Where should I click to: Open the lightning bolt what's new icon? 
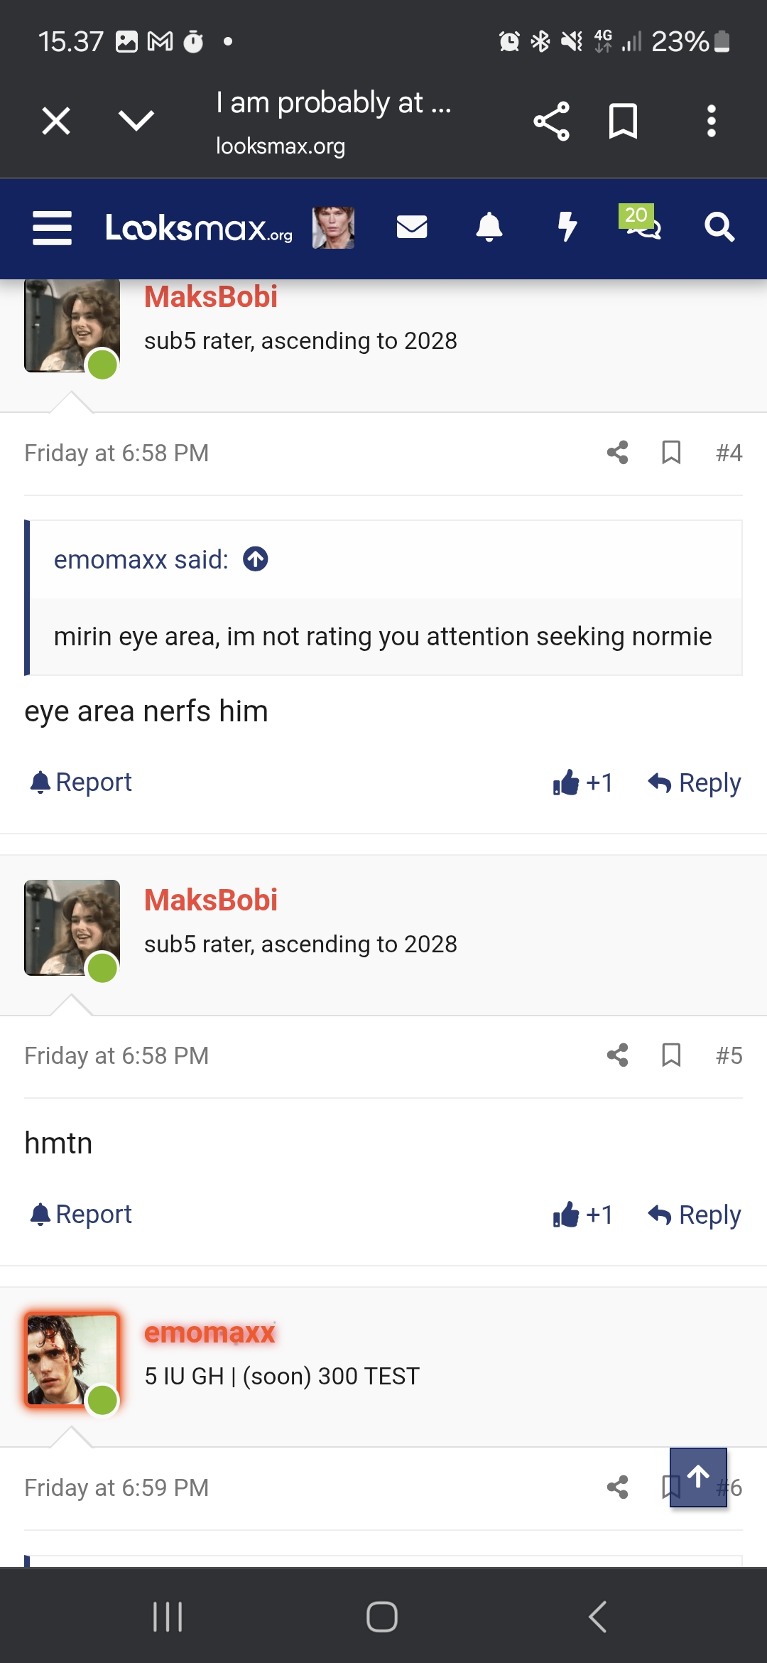[567, 227]
